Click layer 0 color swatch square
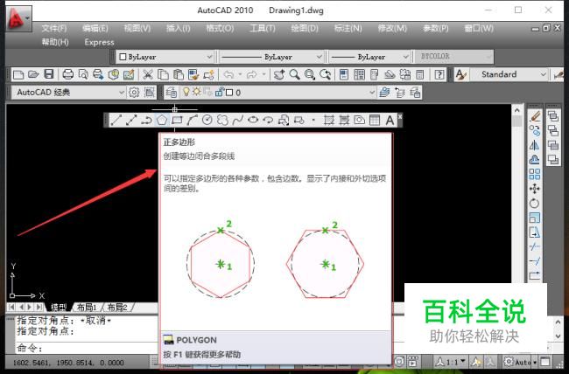Image resolution: width=569 pixels, height=374 pixels. (x=229, y=93)
